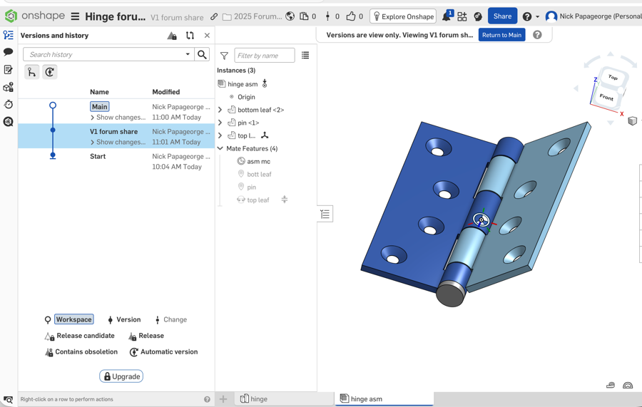Screen dimensions: 642x407
Task: Click the search history magnifier icon
Action: click(203, 55)
